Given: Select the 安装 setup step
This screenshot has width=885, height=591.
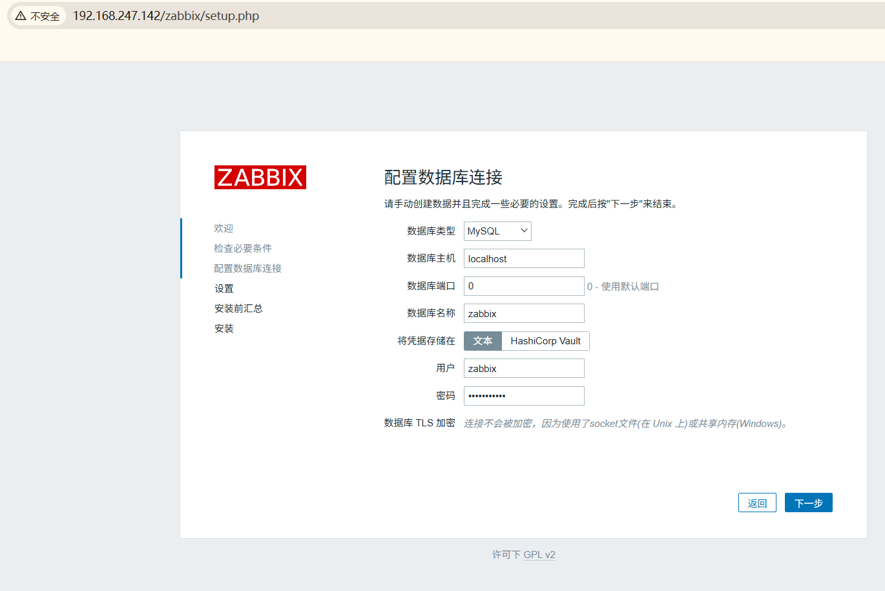Looking at the screenshot, I should (224, 329).
